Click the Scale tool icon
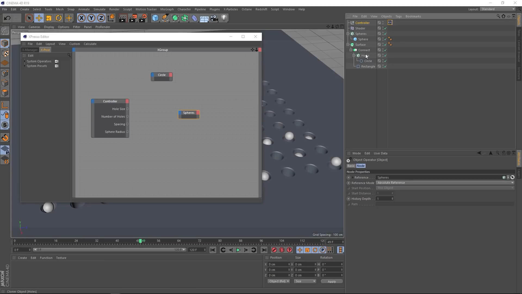The height and width of the screenshot is (294, 522). click(49, 18)
